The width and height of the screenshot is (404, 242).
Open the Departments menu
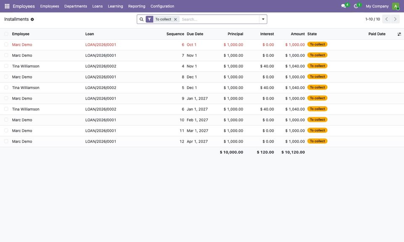click(76, 6)
